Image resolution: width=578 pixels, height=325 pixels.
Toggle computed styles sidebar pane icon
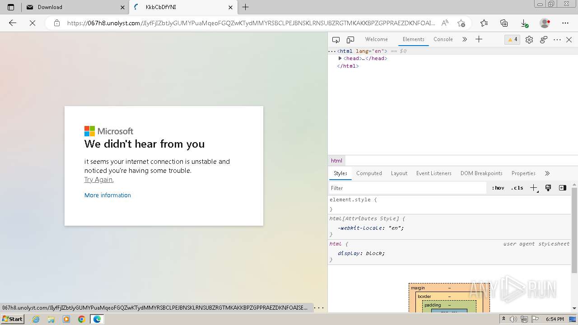point(562,188)
